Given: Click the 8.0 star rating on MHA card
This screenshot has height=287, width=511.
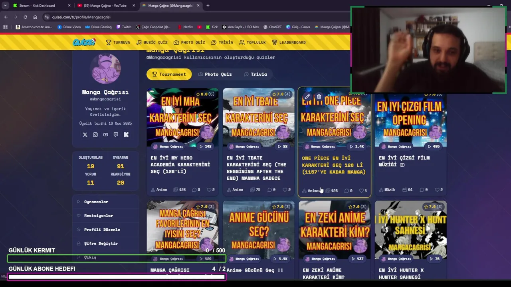Looking at the screenshot, I should [206, 94].
